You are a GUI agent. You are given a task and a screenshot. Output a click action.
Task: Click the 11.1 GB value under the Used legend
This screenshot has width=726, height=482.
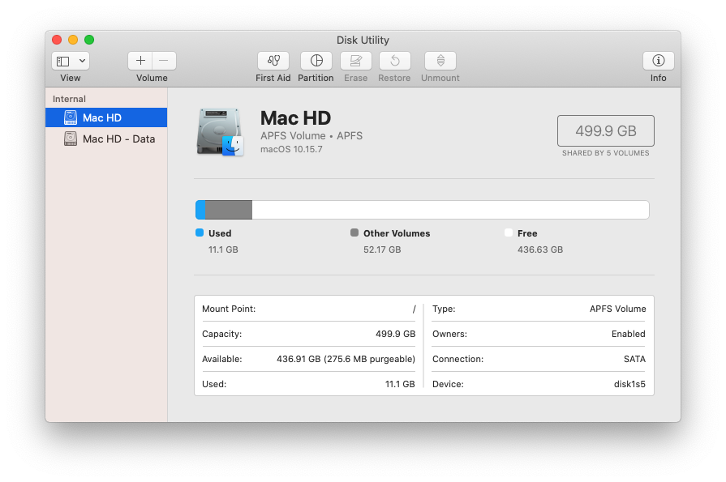[x=223, y=250]
